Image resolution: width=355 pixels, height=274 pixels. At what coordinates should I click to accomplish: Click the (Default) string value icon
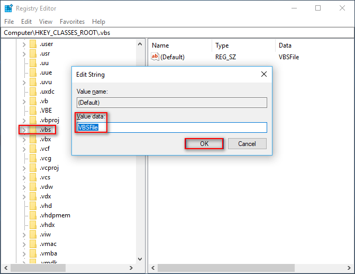(x=156, y=57)
